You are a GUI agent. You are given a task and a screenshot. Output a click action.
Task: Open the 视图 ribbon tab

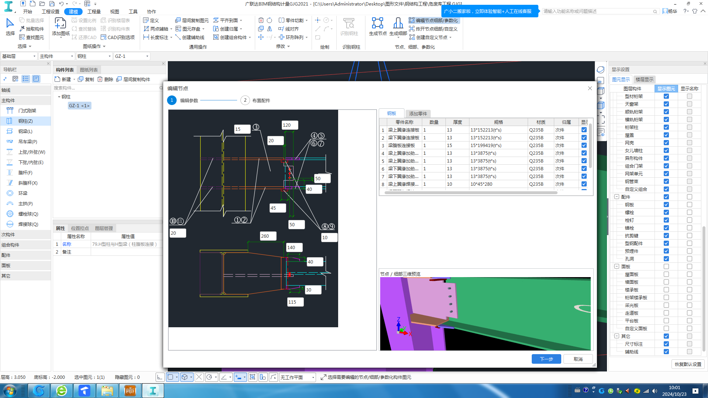[x=115, y=11]
